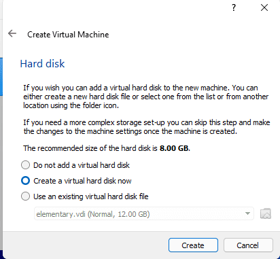Image resolution: width=280 pixels, height=259 pixels.
Task: Browse for disk file using folder icon
Action: click(x=266, y=213)
